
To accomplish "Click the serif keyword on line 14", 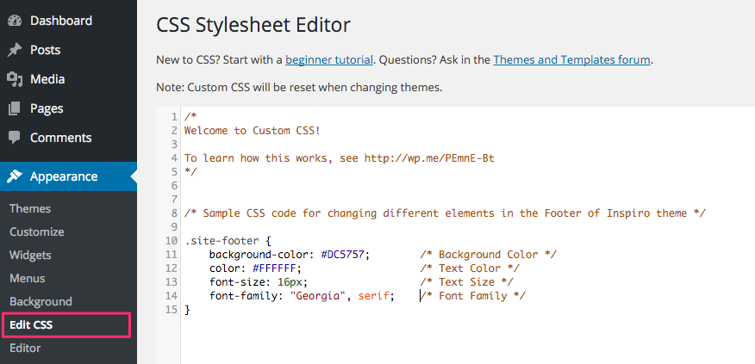I will [x=374, y=296].
